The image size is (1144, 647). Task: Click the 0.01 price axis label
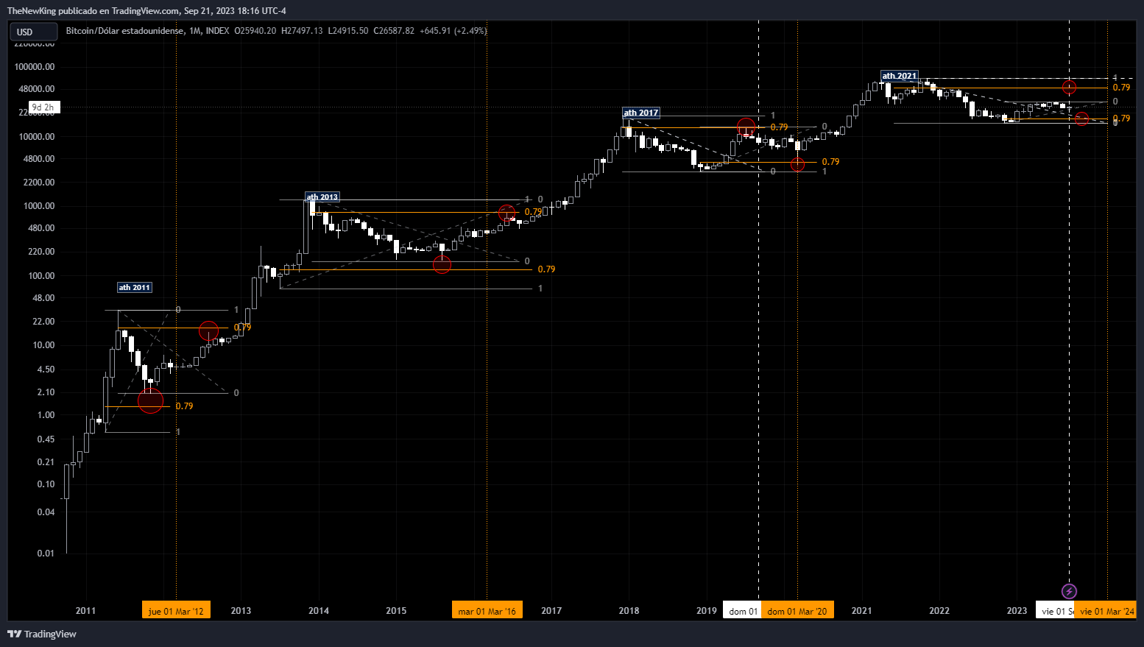coord(46,554)
